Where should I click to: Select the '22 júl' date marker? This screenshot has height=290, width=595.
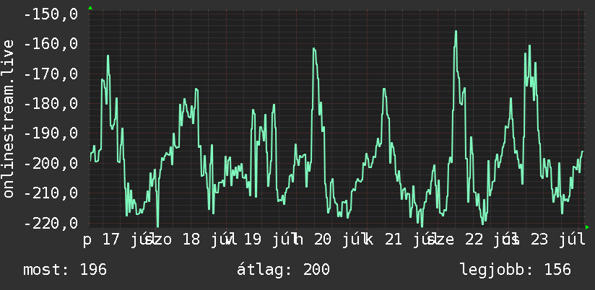coord(491,240)
